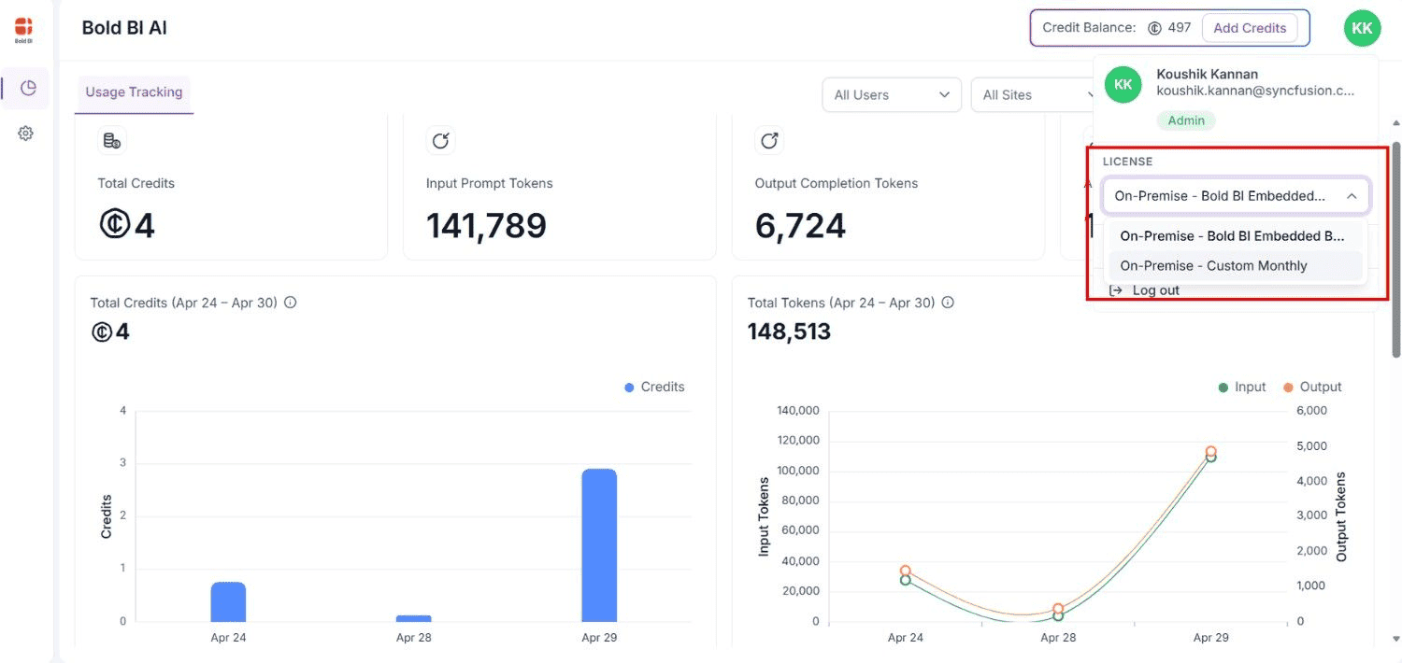
Task: Click the 148,513 total tokens value
Action: click(789, 331)
